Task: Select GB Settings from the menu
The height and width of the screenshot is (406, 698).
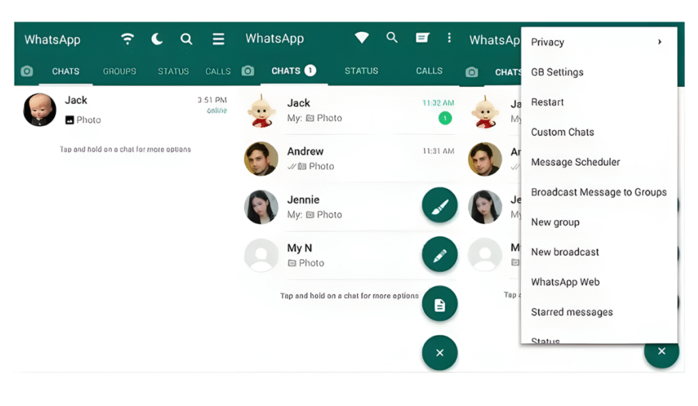Action: click(x=557, y=72)
